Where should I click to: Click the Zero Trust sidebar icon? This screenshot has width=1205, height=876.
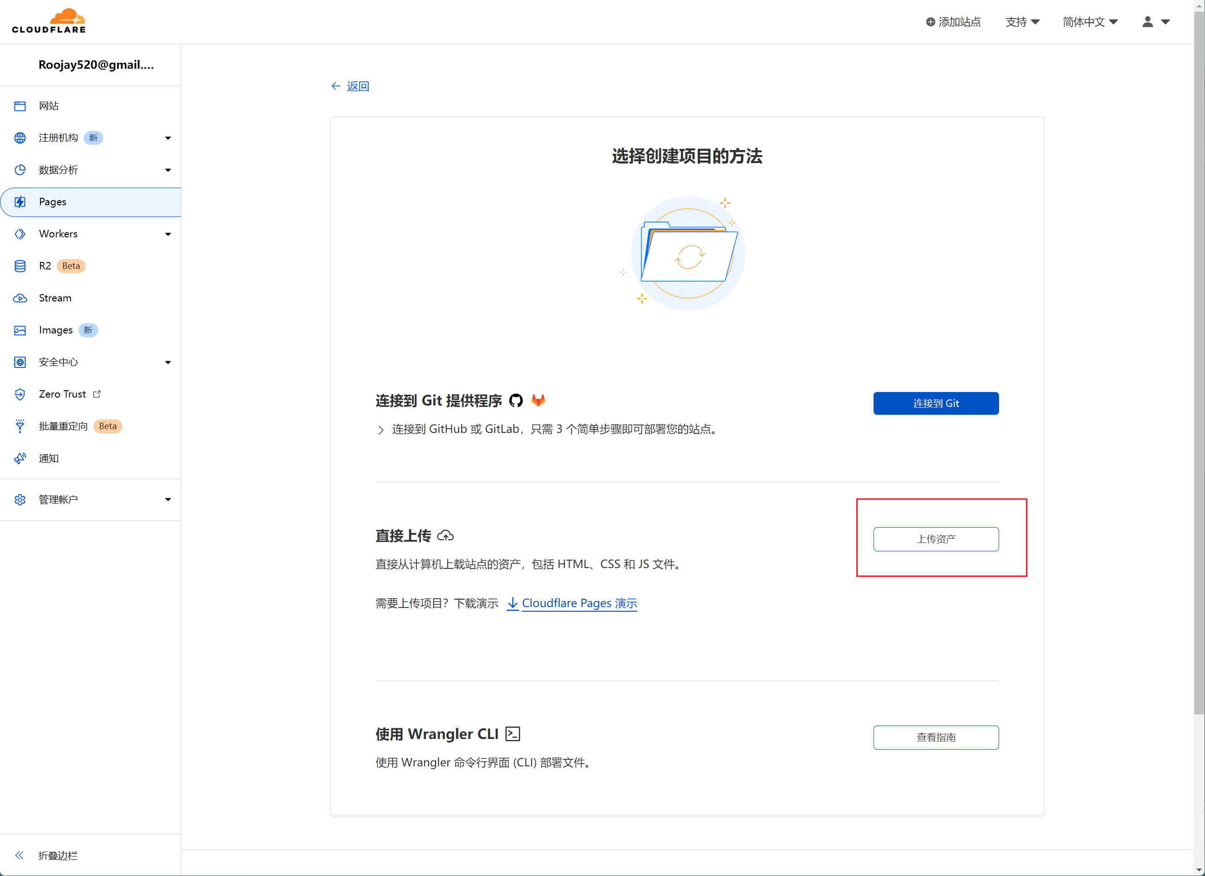pos(20,394)
